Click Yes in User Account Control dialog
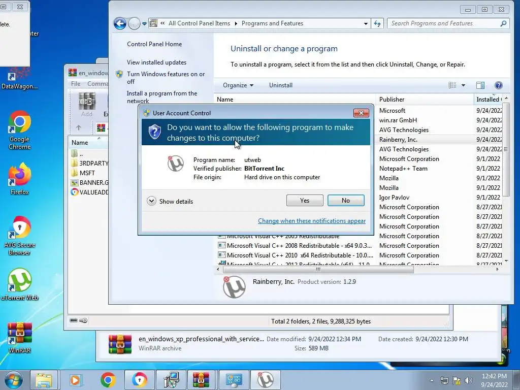This screenshot has height=390, width=520. pos(305,200)
